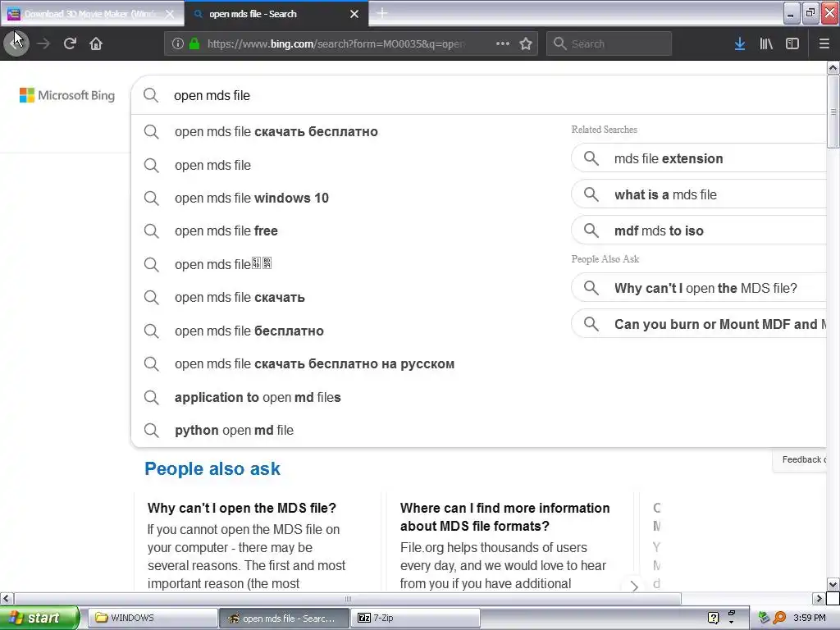Open 'Where can I find more information' card
The width and height of the screenshot is (840, 630).
(x=504, y=517)
